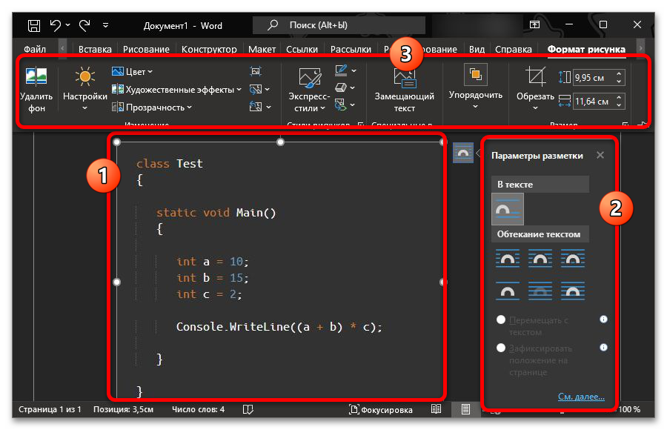Switch to the Вид tab
This screenshot has height=430, width=667.
(x=477, y=50)
